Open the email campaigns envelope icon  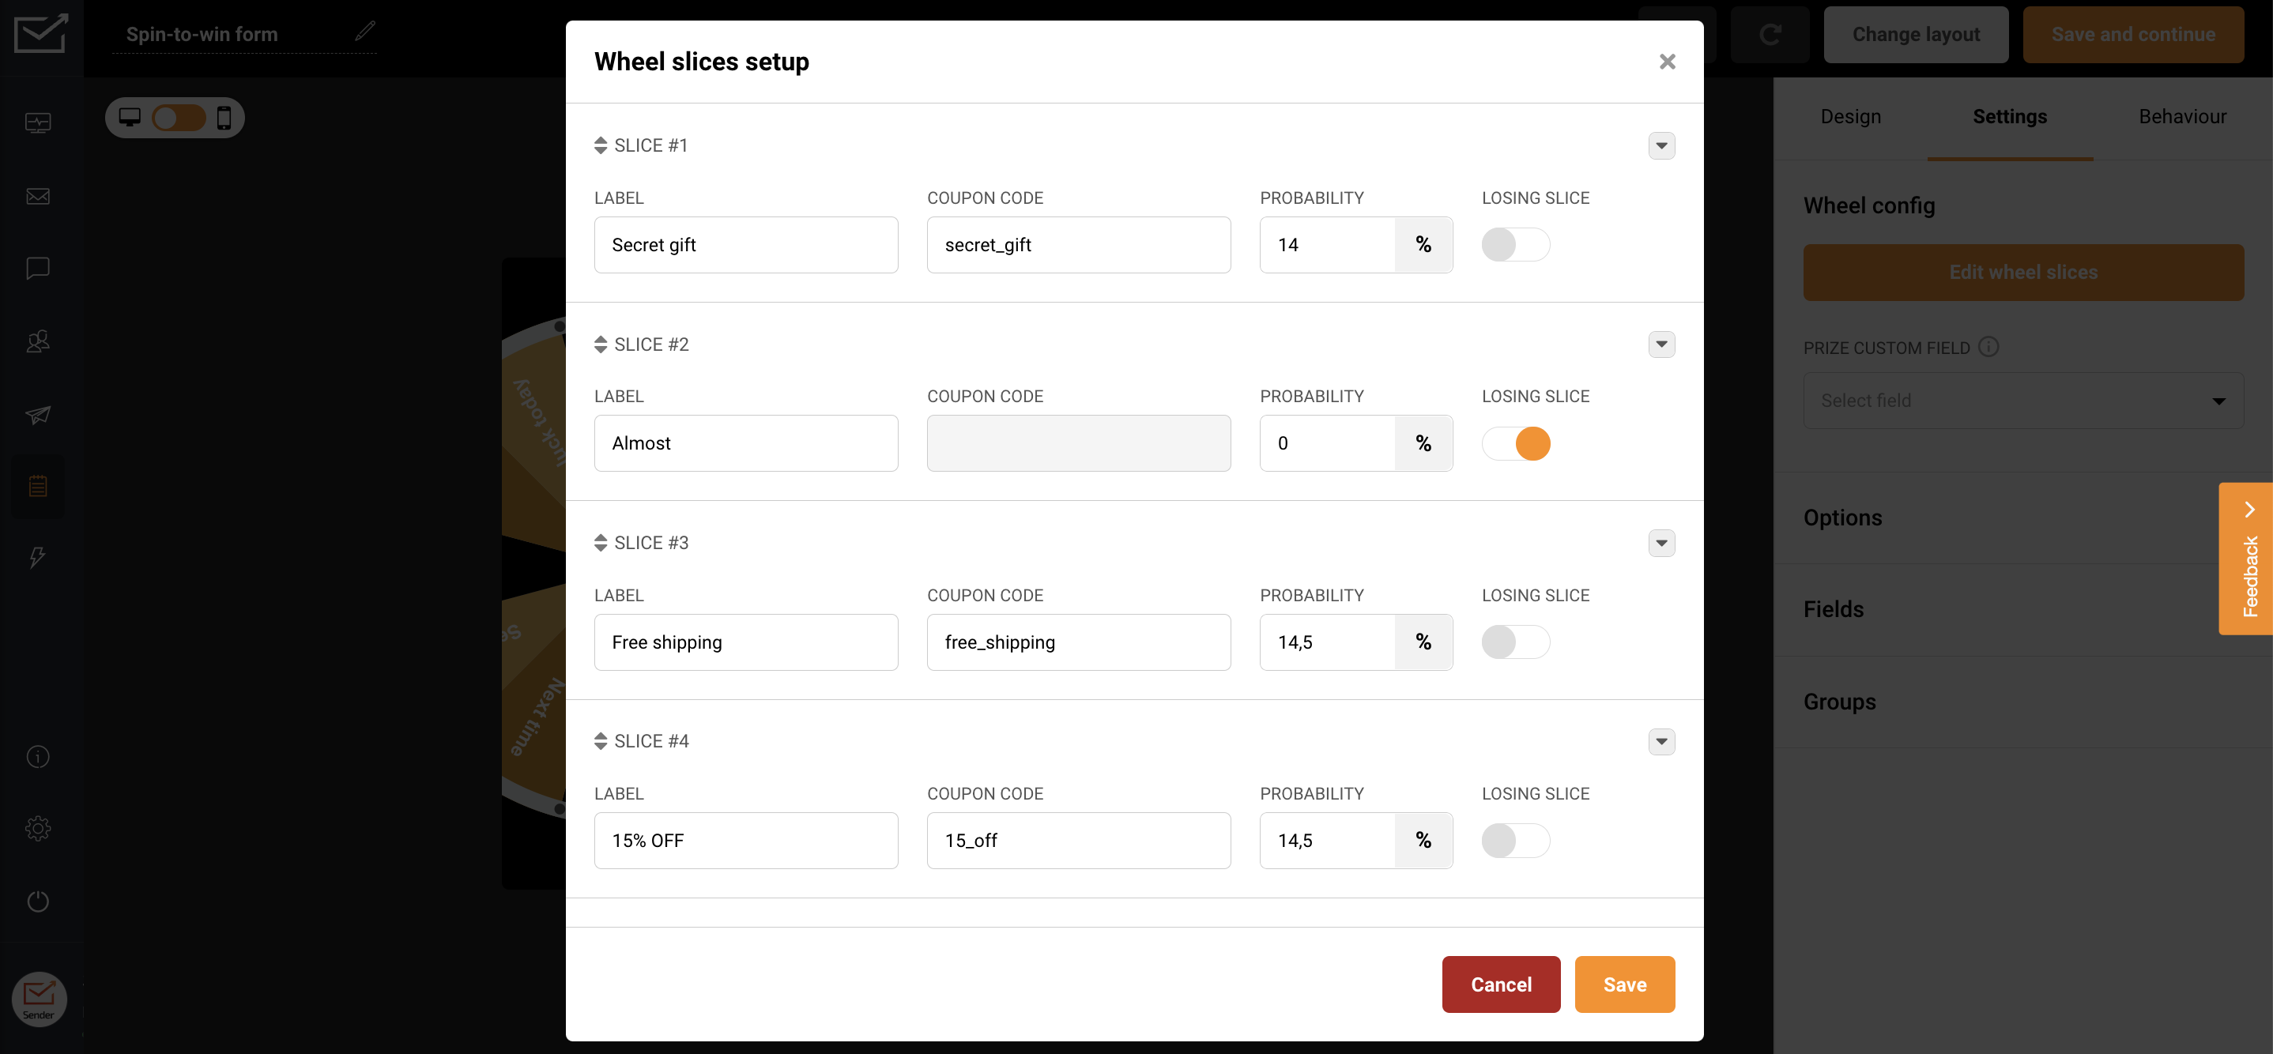pyautogui.click(x=38, y=196)
